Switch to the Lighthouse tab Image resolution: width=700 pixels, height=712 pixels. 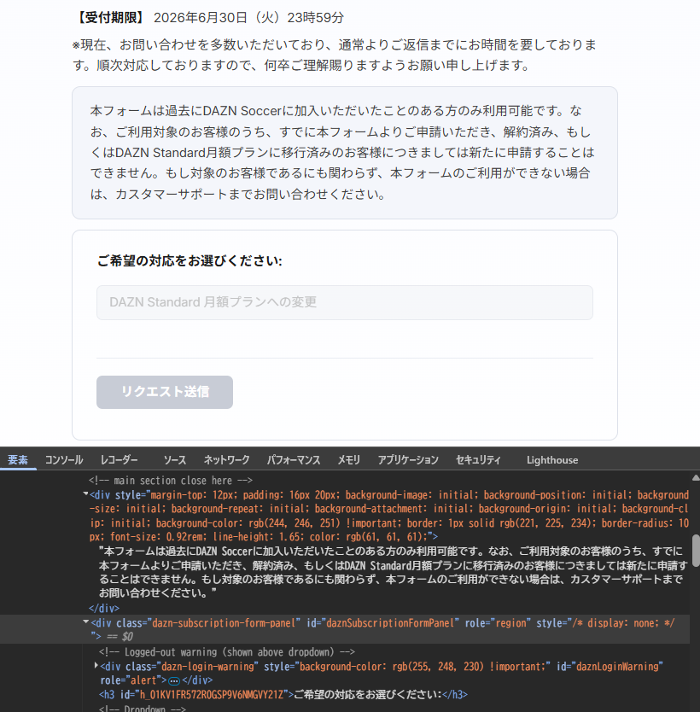tap(552, 460)
